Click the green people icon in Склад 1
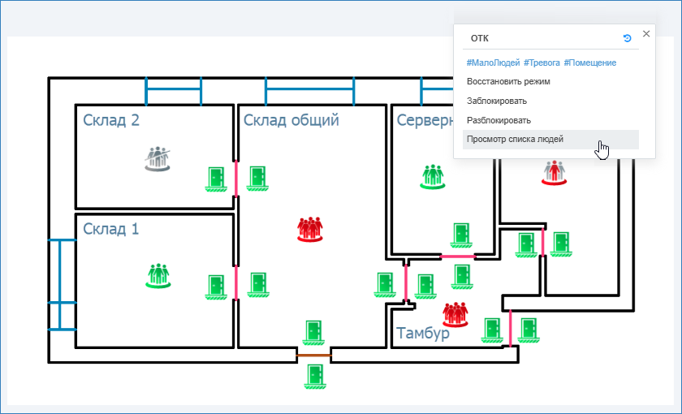This screenshot has width=682, height=414. tap(159, 275)
